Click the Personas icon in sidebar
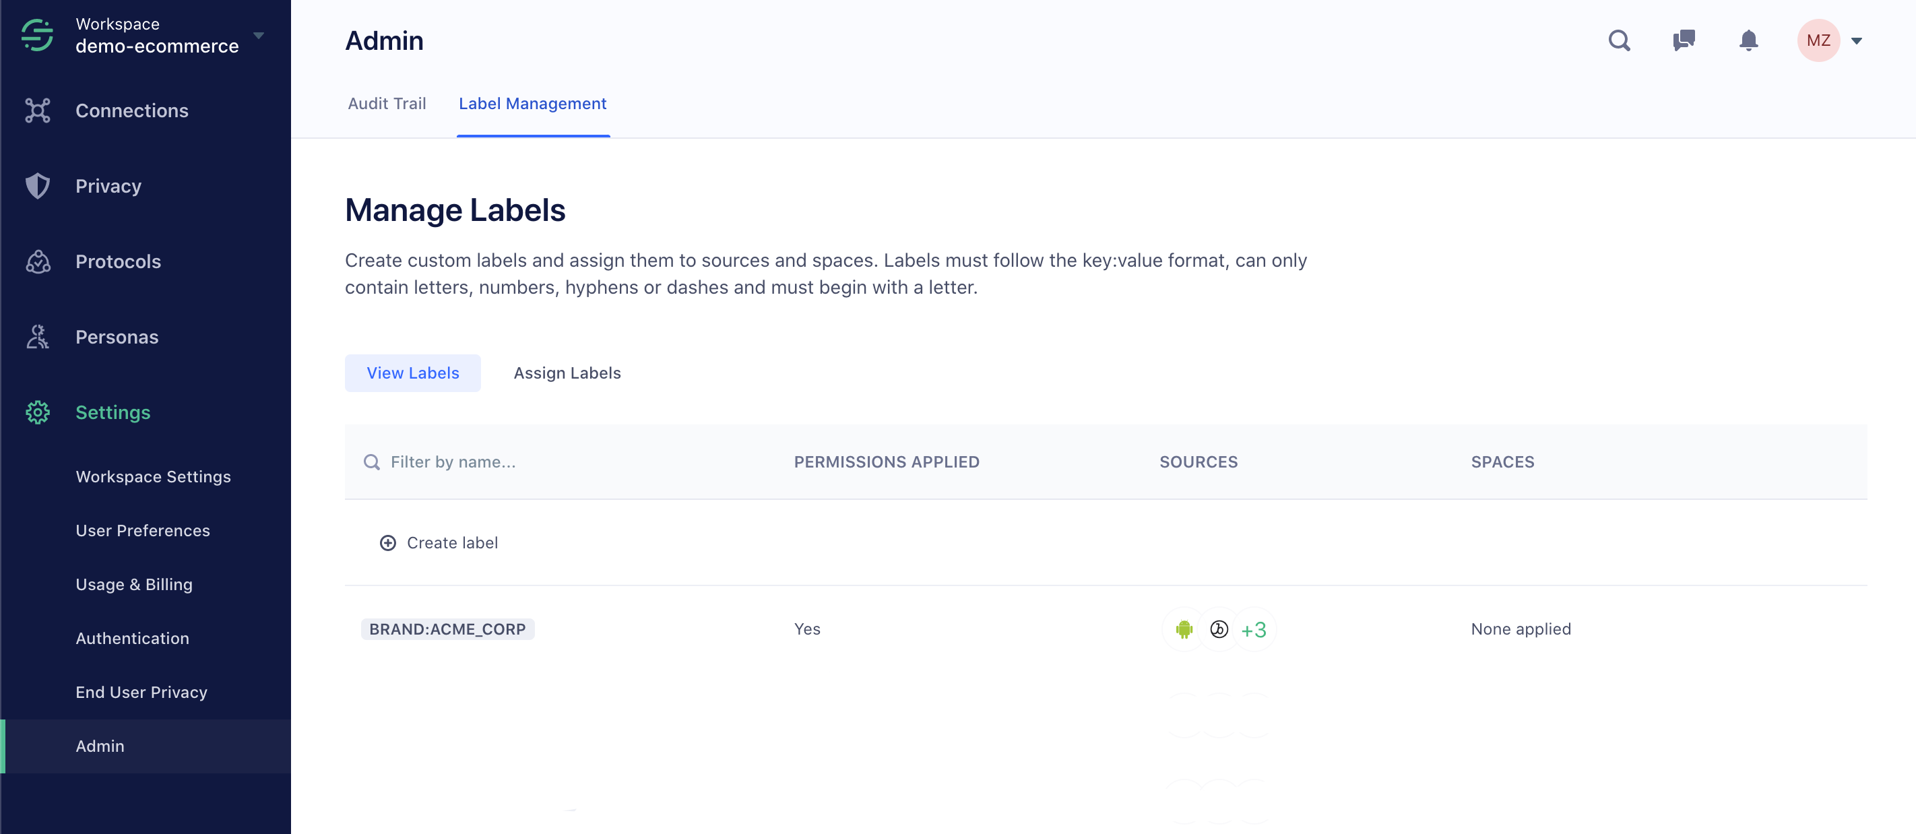1916x834 pixels. [37, 337]
